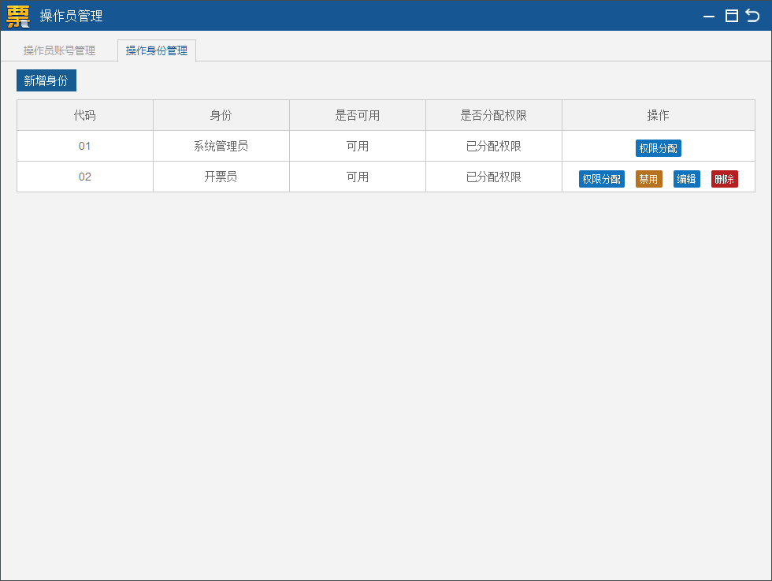The width and height of the screenshot is (772, 581).
Task: Click red 删除 button for 开票员
Action: click(724, 179)
